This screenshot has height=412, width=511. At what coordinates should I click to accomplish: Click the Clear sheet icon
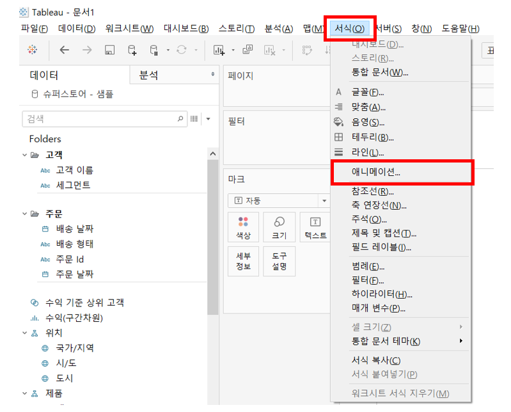tap(270, 50)
